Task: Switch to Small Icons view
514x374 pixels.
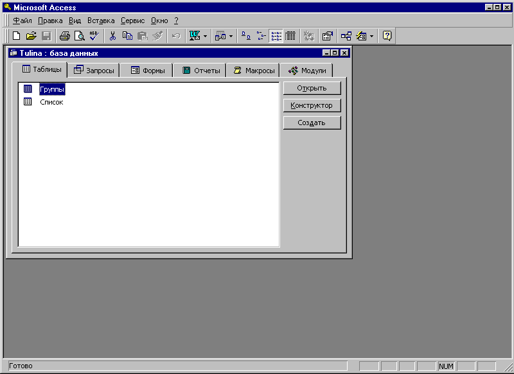Action: click(261, 36)
